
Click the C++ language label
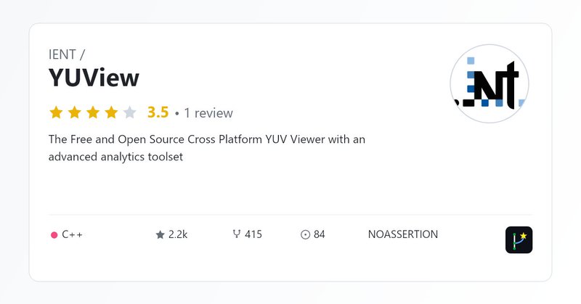pos(72,234)
